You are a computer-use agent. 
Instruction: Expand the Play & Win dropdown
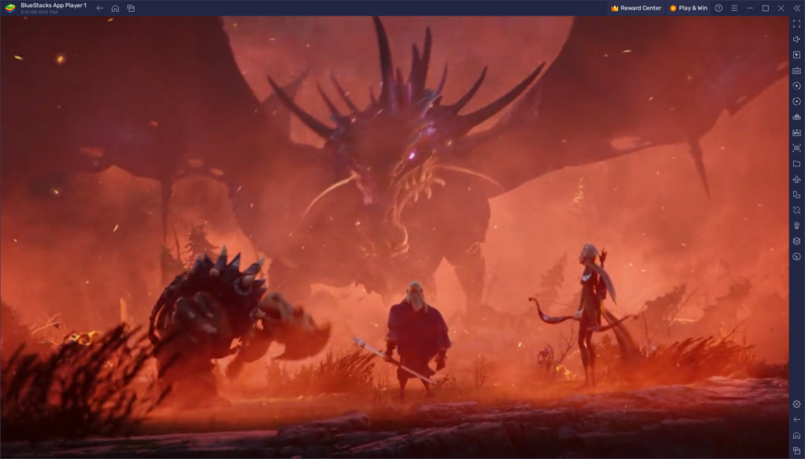(690, 8)
